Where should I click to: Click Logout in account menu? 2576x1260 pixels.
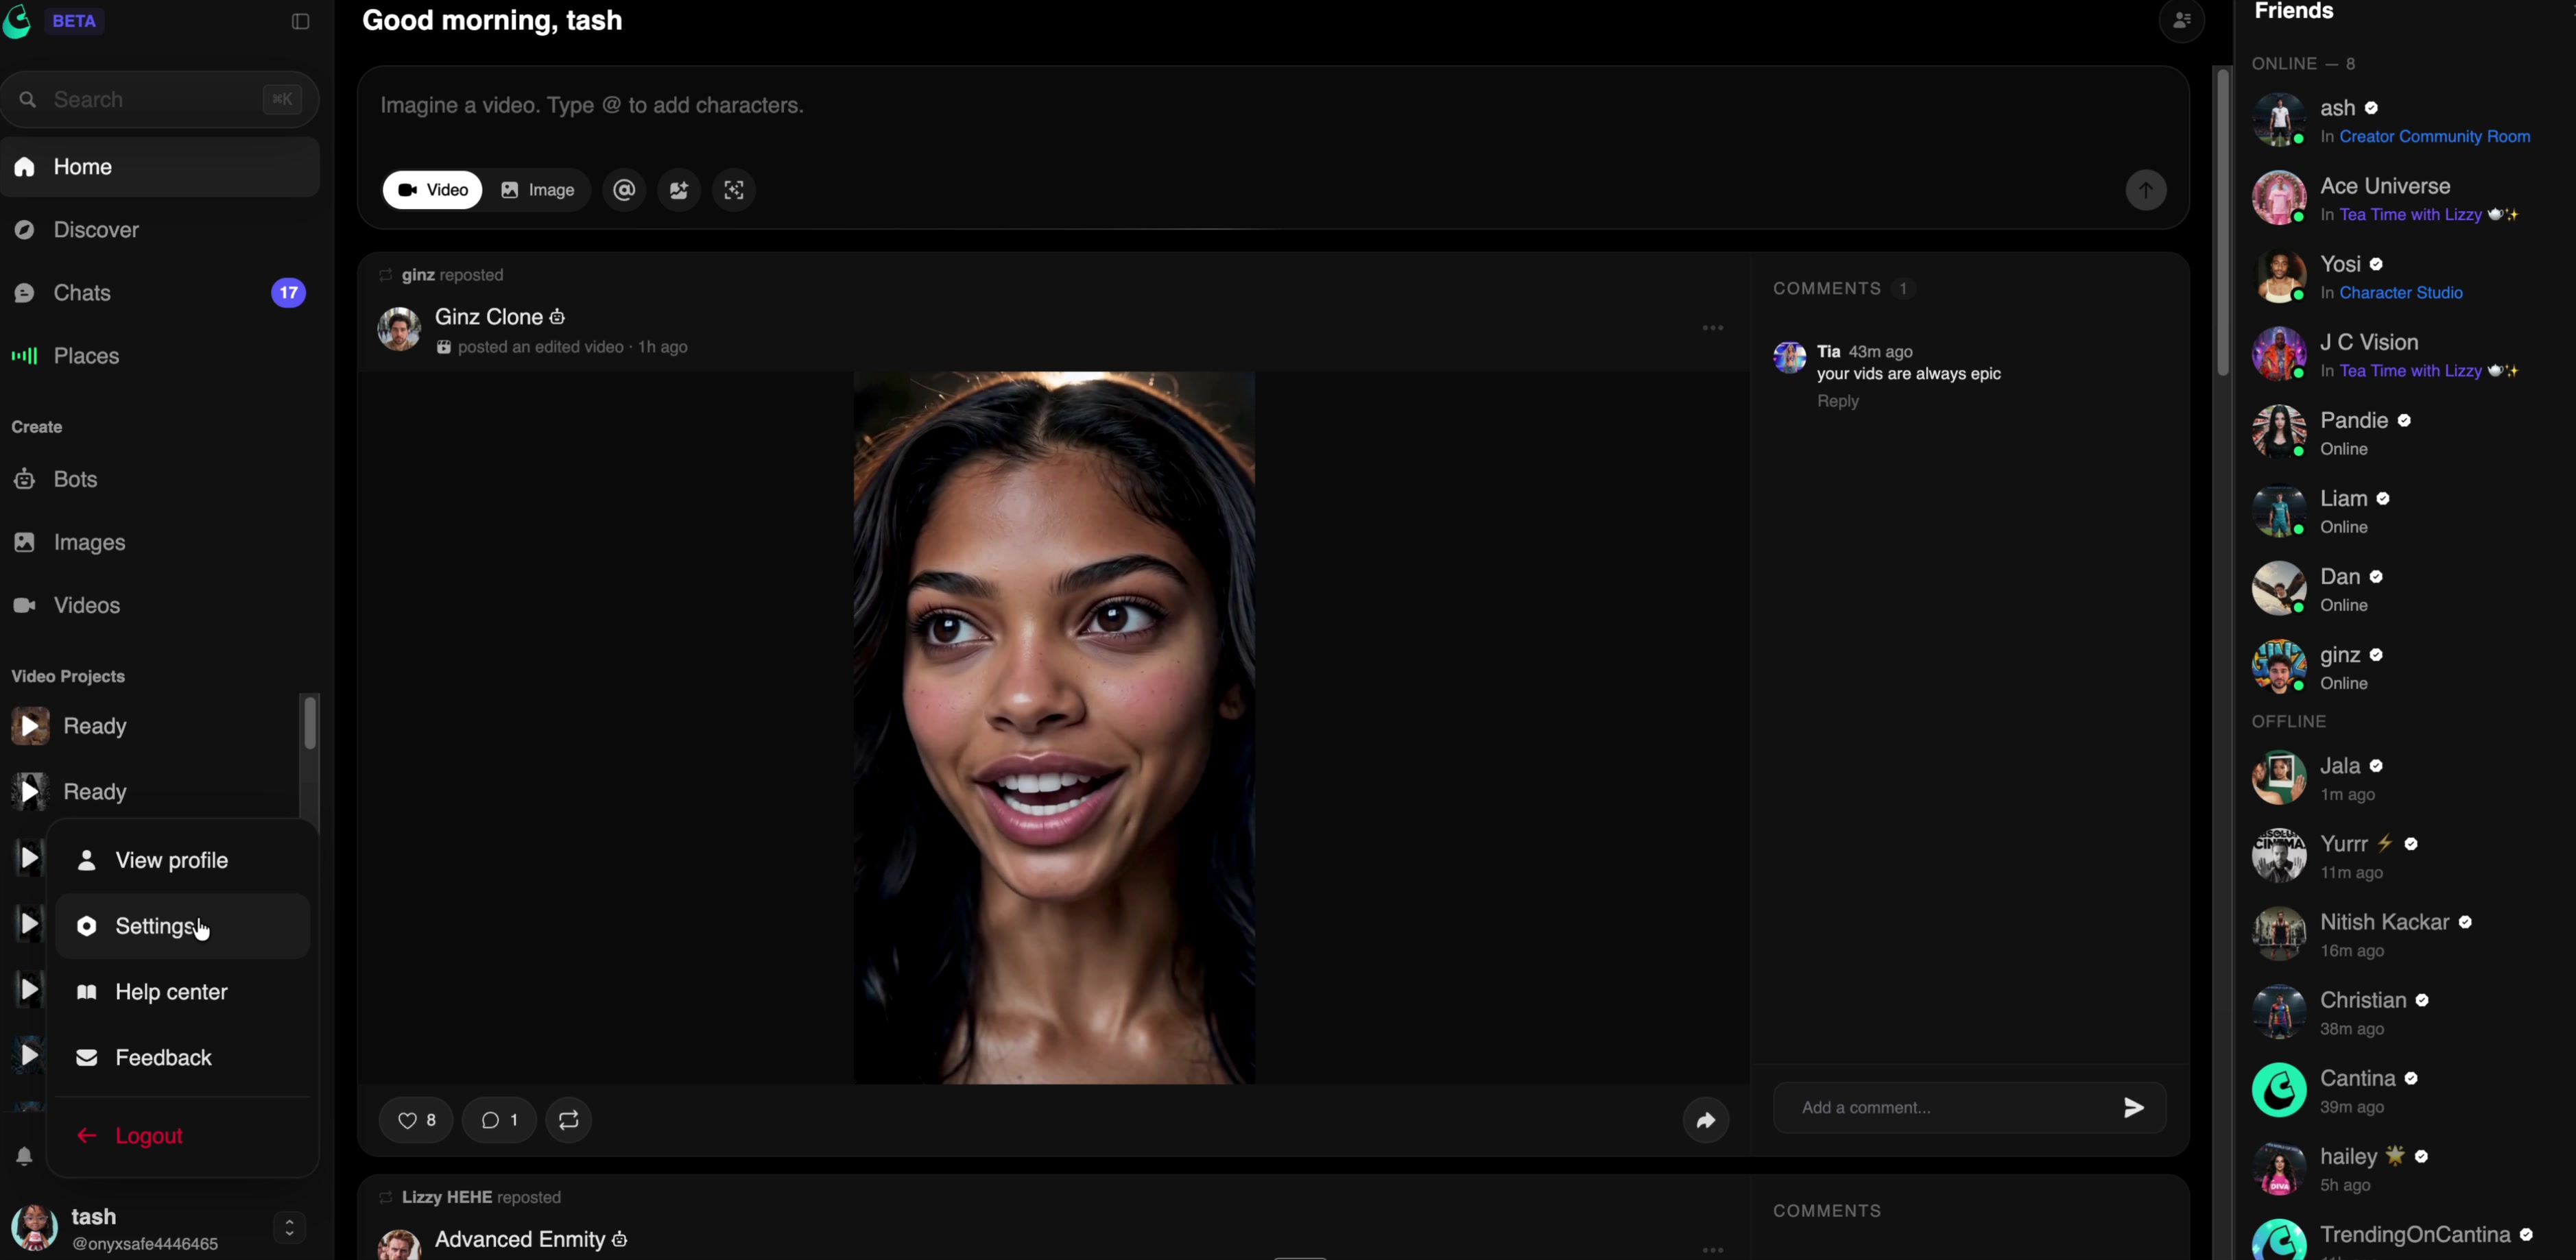point(182,1136)
